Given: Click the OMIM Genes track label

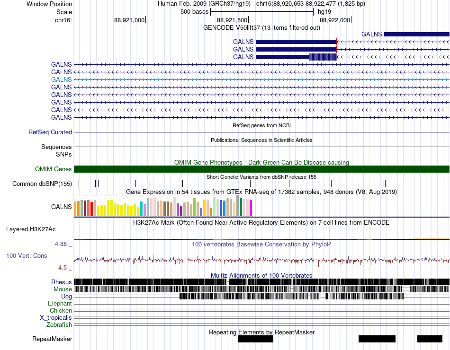Looking at the screenshot, I should pos(54,169).
